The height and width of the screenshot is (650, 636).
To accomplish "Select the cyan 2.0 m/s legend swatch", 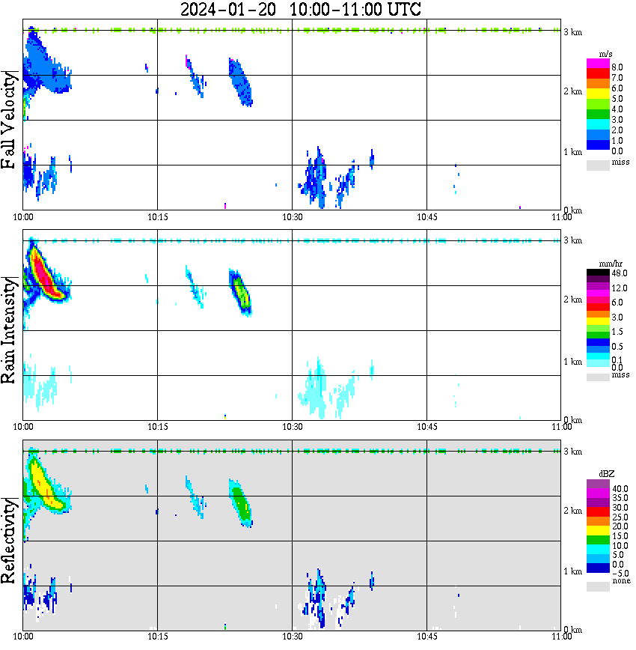I will coord(598,125).
